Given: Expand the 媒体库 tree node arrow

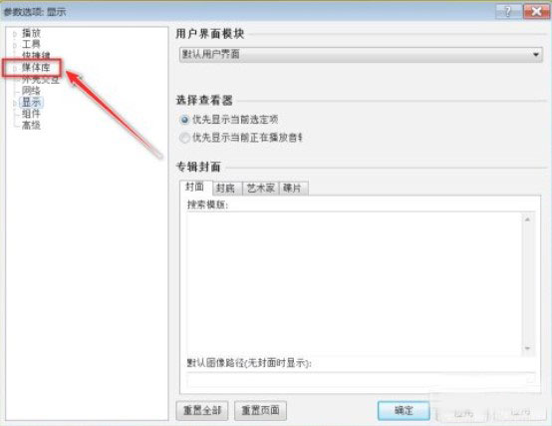Looking at the screenshot, I should [15, 68].
